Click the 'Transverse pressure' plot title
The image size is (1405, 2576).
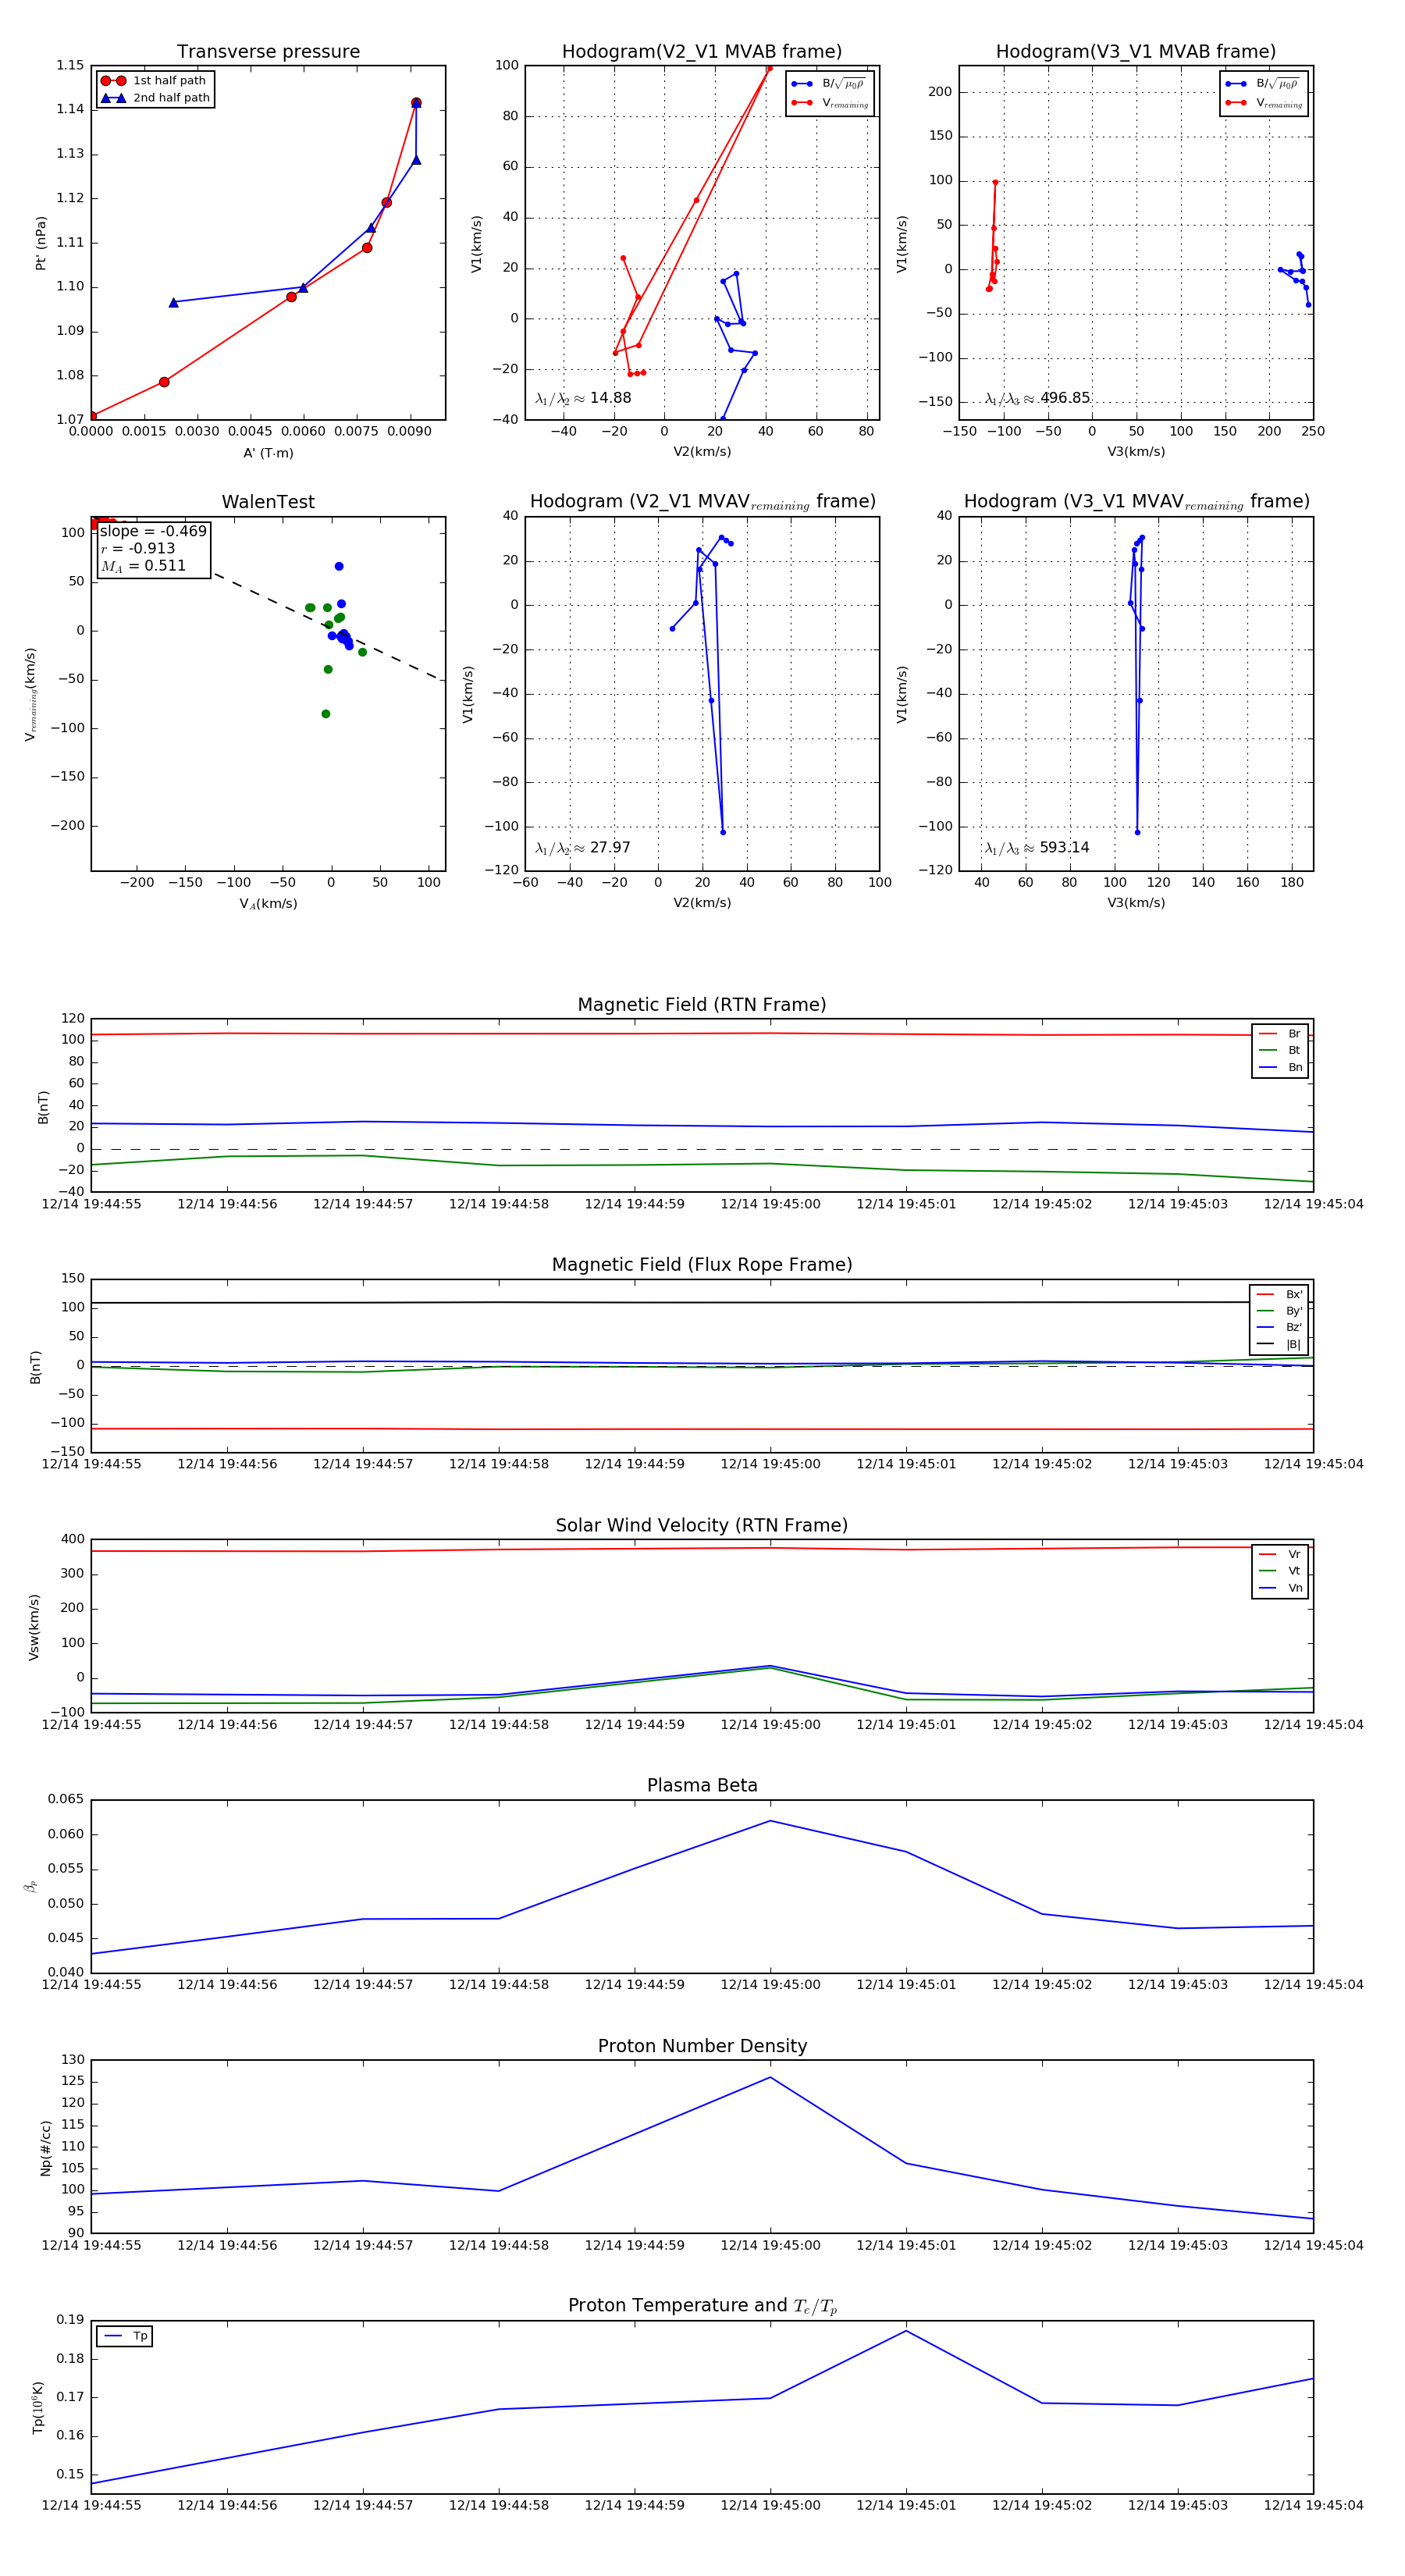click(x=268, y=51)
